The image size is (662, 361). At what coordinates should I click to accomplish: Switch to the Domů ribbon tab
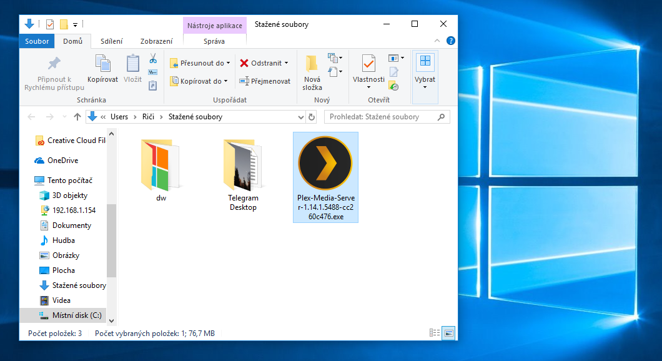72,41
